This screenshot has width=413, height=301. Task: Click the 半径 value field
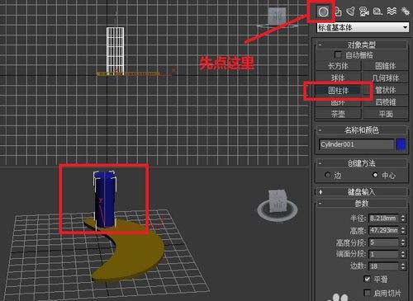[383, 219]
